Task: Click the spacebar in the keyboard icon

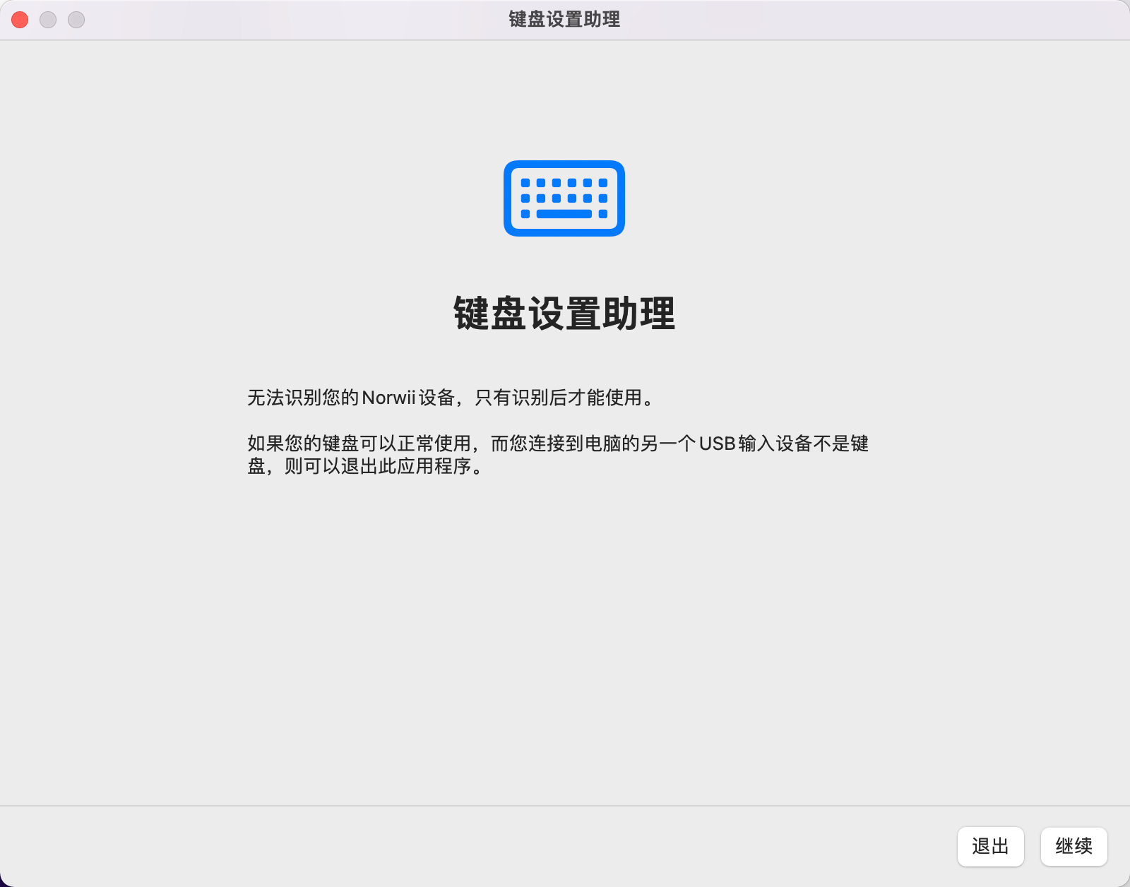Action: [564, 214]
